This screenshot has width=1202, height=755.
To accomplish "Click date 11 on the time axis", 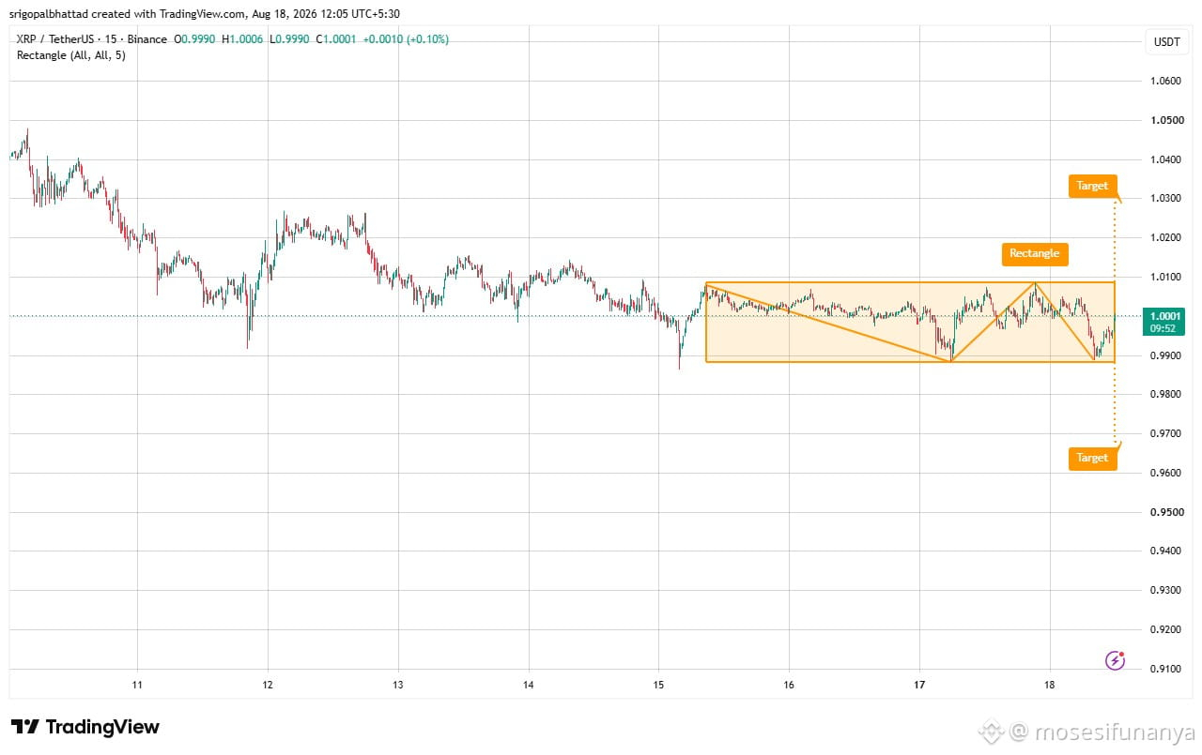I will pos(137,685).
